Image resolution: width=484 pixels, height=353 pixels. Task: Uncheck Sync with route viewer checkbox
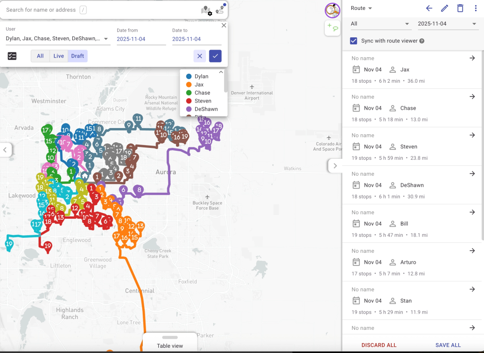[354, 41]
